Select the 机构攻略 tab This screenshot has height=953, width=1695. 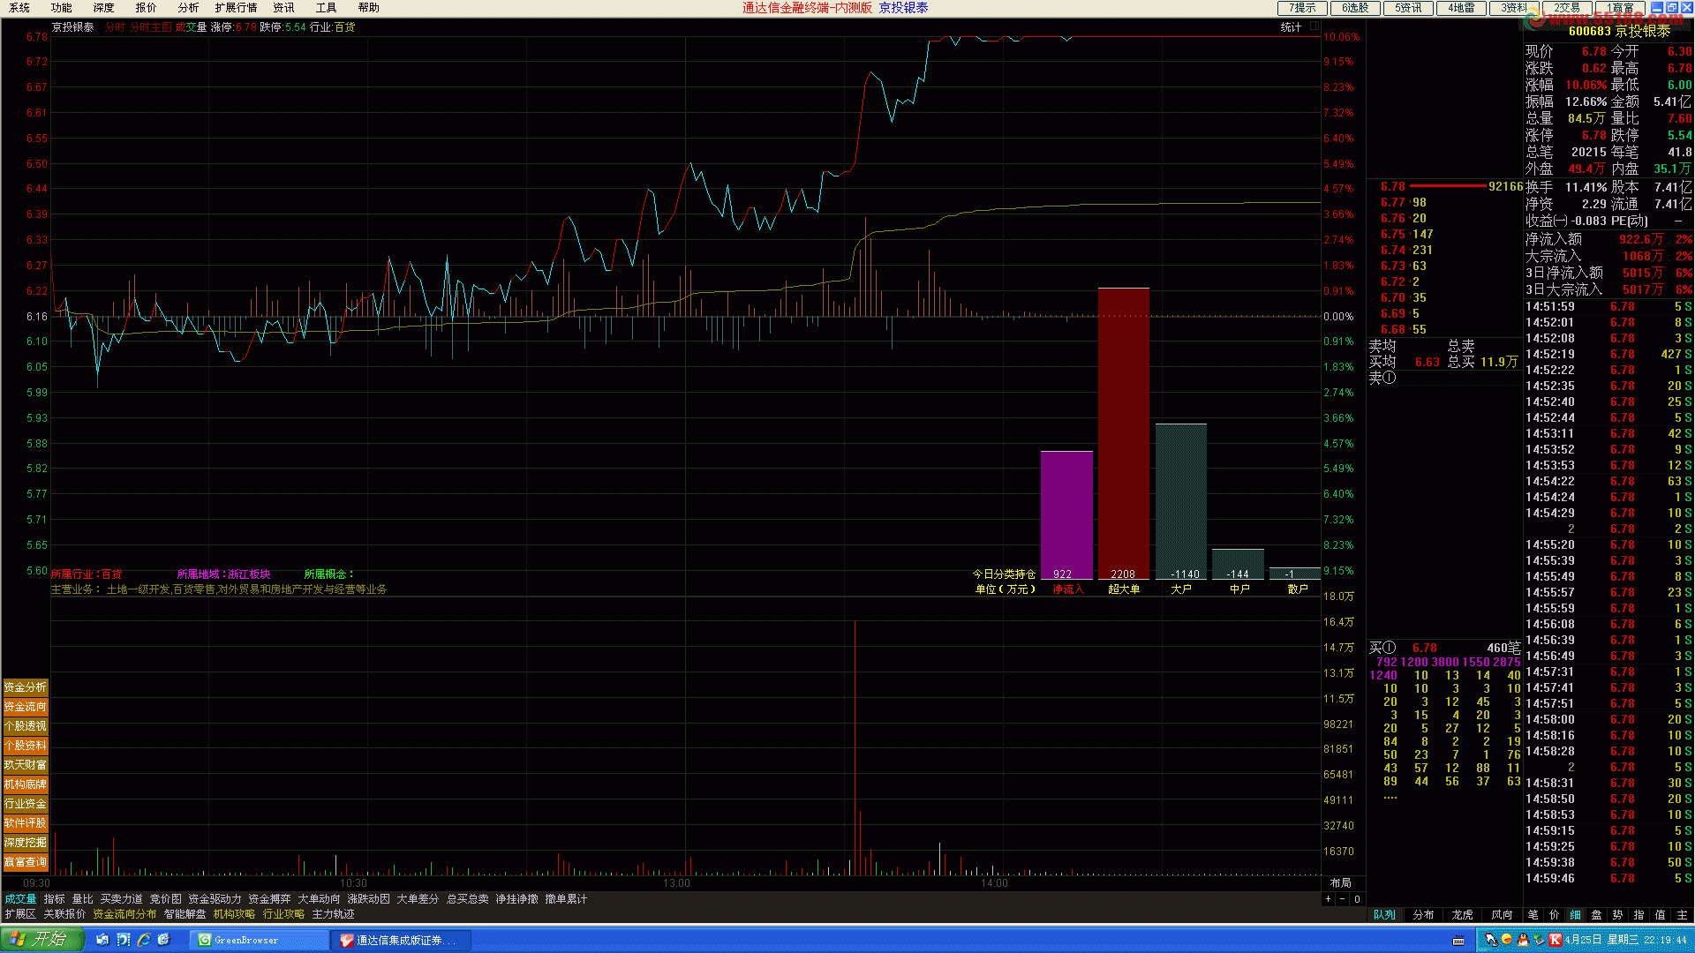click(235, 914)
